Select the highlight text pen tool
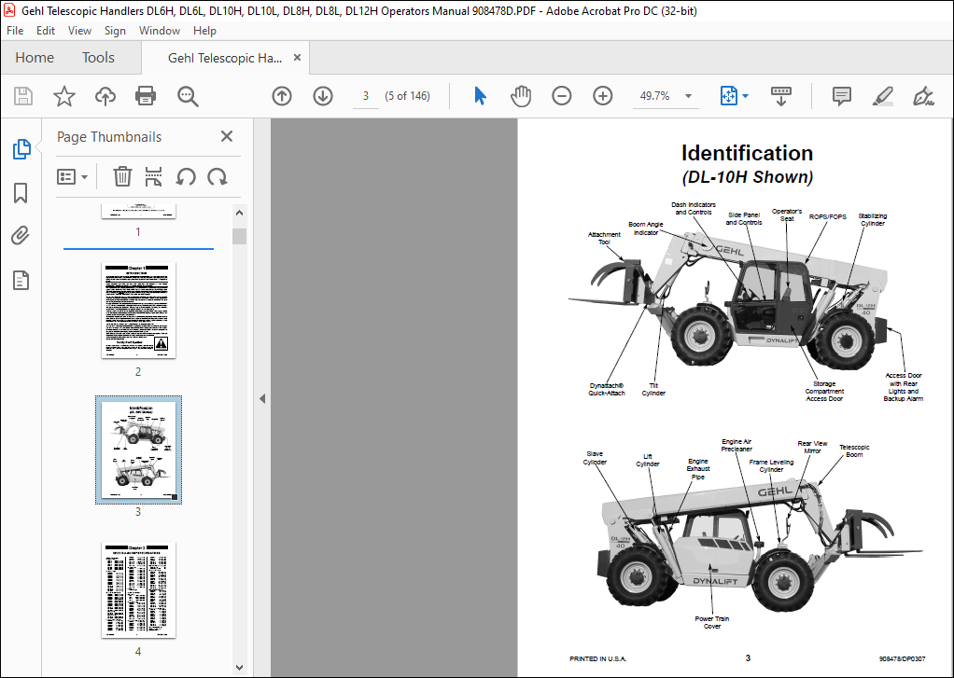This screenshot has width=954, height=678. click(x=882, y=96)
